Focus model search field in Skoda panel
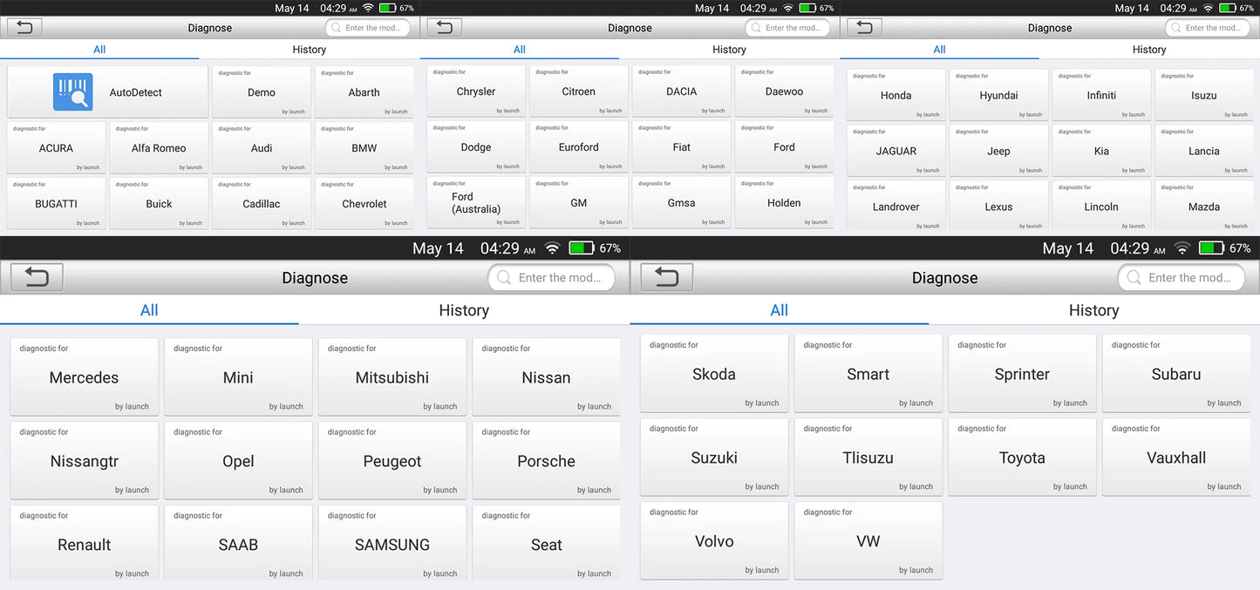 pyautogui.click(x=1182, y=278)
